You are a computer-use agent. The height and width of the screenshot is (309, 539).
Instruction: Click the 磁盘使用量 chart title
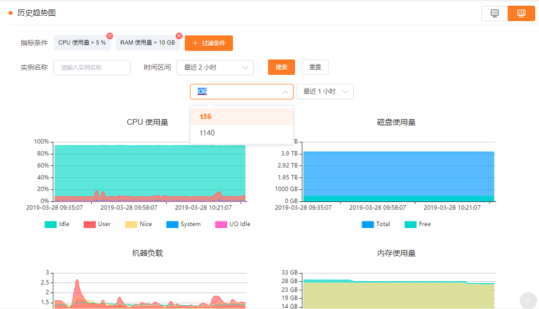(x=396, y=122)
